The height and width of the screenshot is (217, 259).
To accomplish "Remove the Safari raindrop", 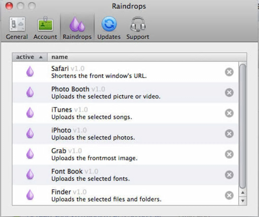I will (x=229, y=72).
